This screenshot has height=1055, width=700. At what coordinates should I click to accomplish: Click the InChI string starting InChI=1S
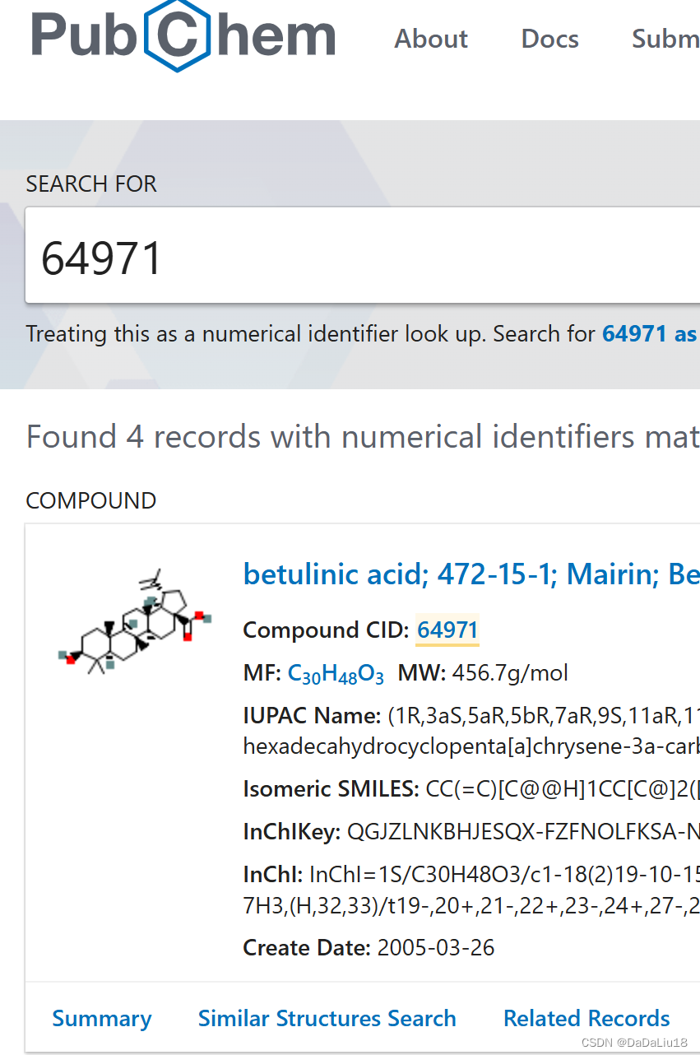(471, 890)
